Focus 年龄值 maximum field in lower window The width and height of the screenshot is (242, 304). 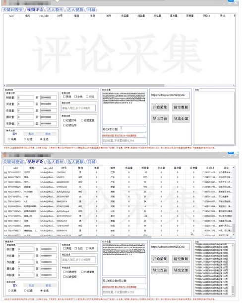click(x=49, y=275)
